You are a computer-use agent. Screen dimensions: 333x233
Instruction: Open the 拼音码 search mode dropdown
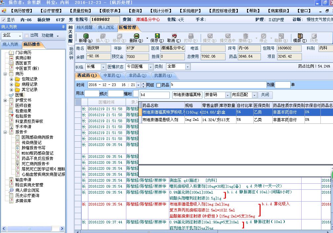[228, 95]
